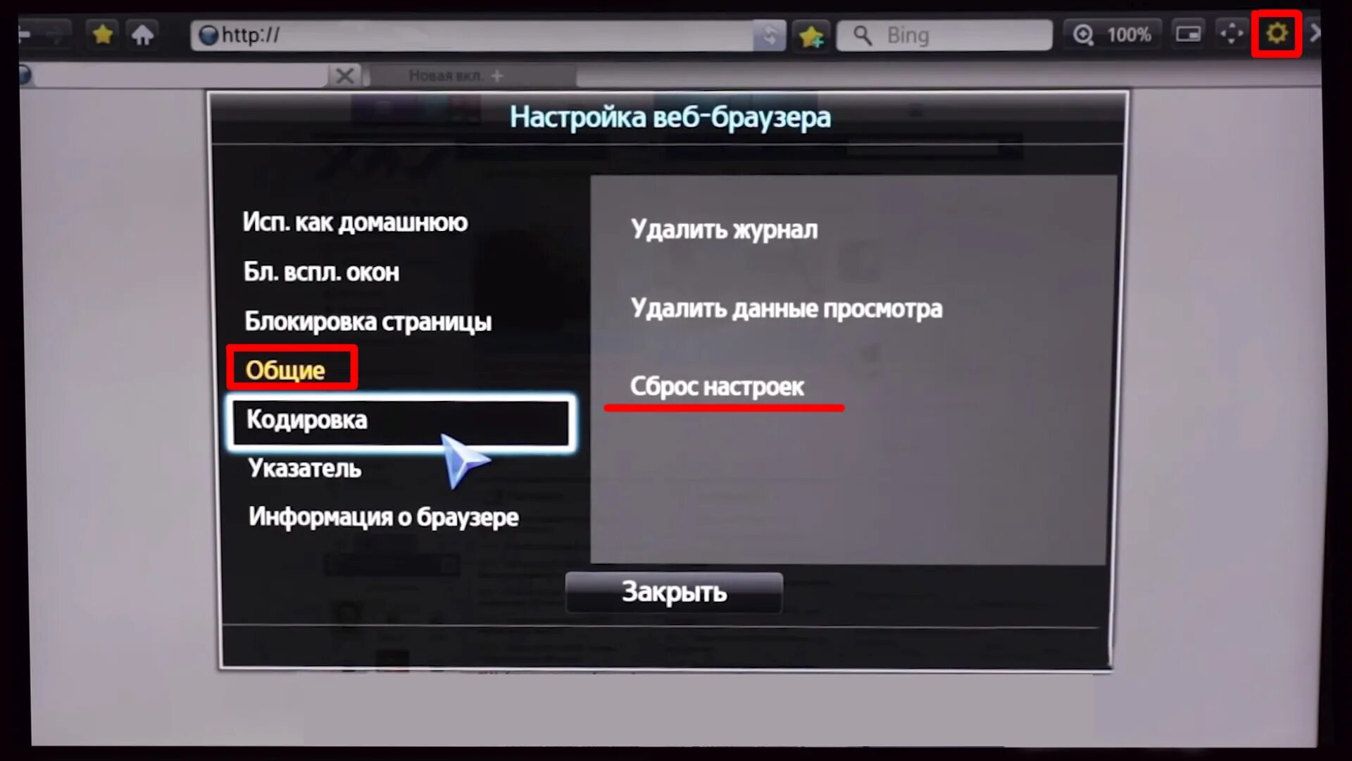Click Бл. вспл. окон (Block pop-ups)
Image resolution: width=1352 pixels, height=761 pixels.
pyautogui.click(x=320, y=271)
